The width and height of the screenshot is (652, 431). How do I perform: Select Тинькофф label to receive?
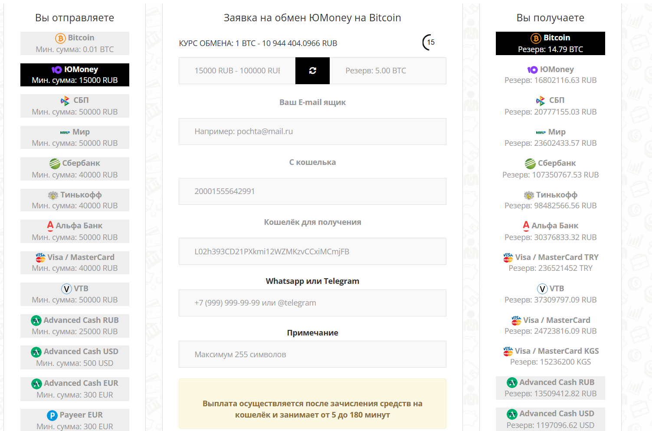coord(557,195)
